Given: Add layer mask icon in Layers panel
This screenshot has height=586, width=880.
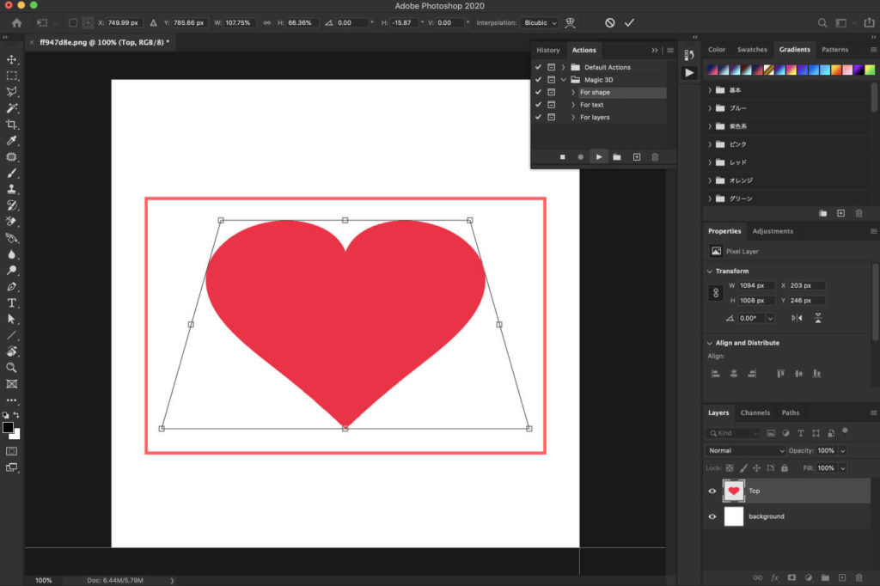Looking at the screenshot, I should (x=791, y=577).
